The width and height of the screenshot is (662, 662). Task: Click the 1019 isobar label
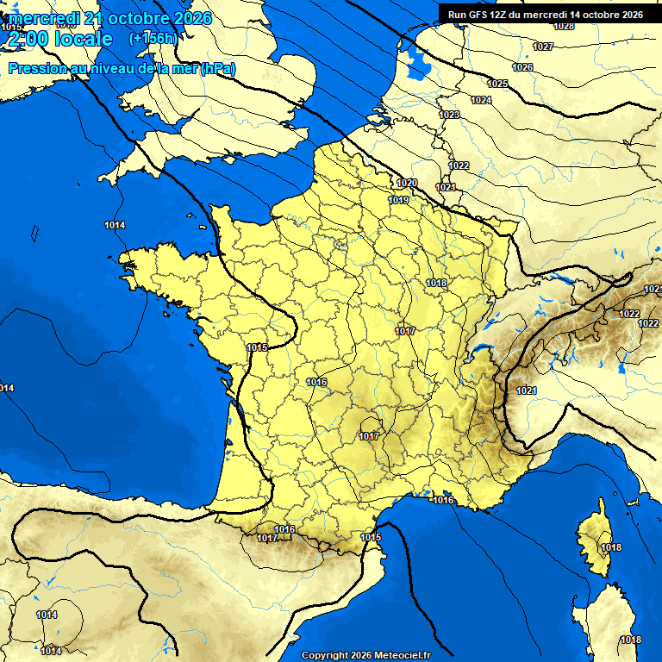point(398,200)
